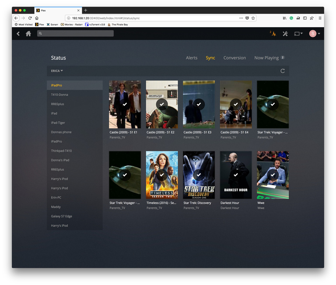Viewport: 336px width, 285px height.
Task: Select the Donnas phone device
Action: [x=74, y=132]
